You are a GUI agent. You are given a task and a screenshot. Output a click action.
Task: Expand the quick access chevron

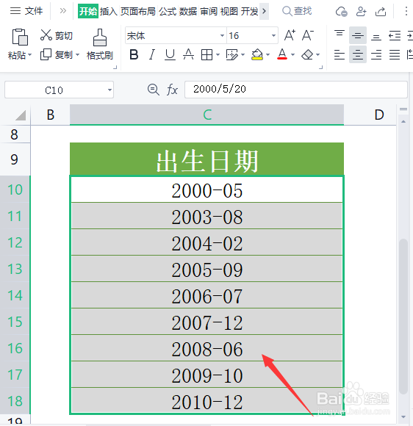click(62, 11)
